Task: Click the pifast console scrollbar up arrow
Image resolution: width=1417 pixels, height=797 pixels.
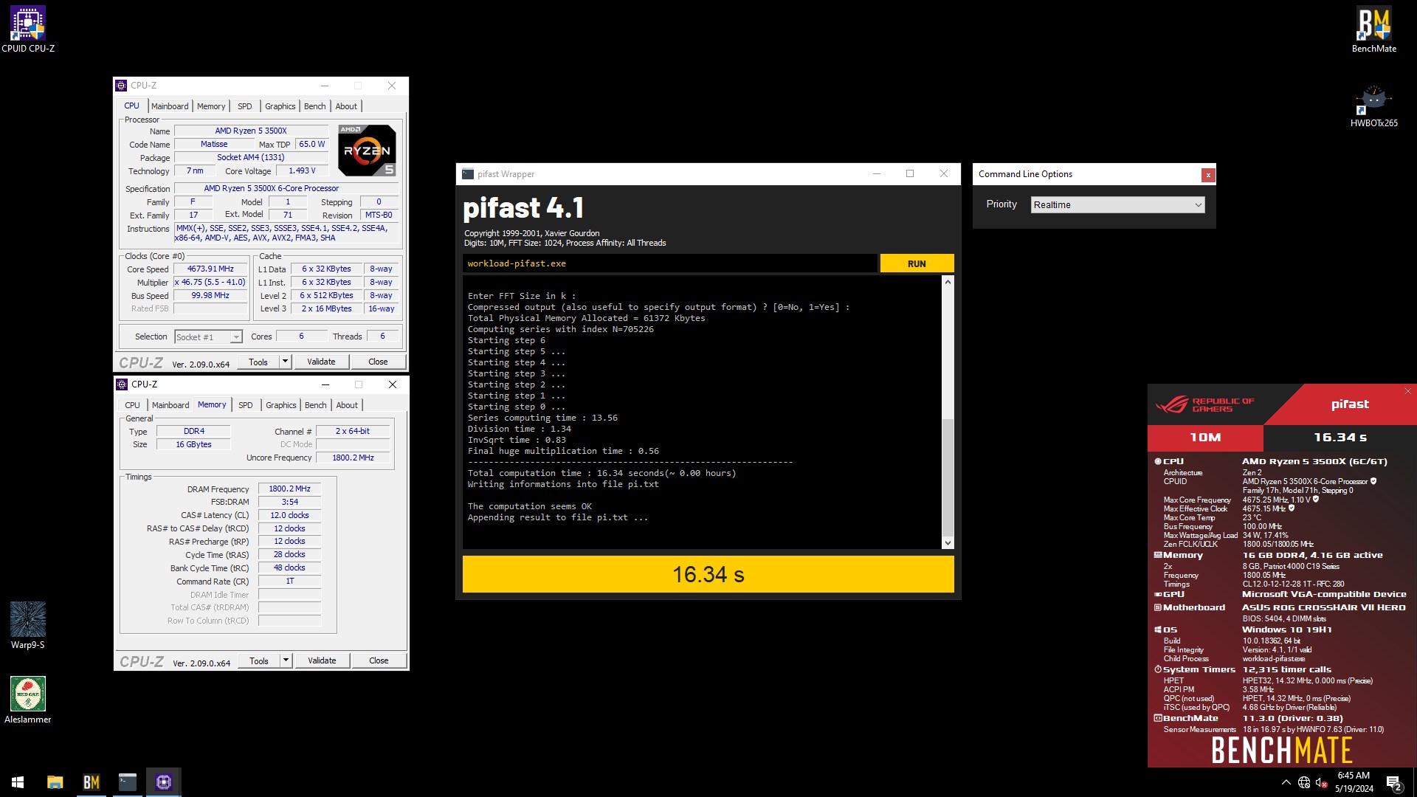Action: click(x=948, y=282)
